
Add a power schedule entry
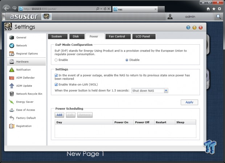point(60,115)
